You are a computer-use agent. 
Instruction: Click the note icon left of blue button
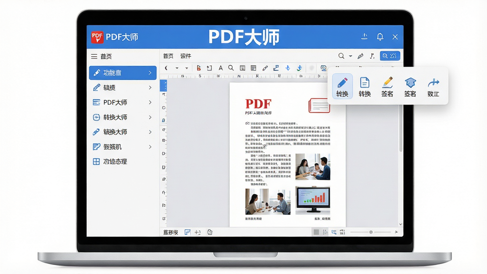click(x=372, y=56)
